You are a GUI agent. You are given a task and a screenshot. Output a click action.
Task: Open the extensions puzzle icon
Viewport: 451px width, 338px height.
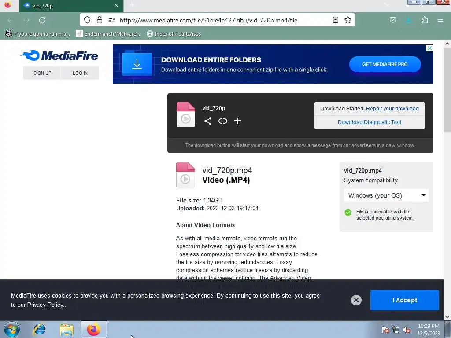tap(425, 20)
